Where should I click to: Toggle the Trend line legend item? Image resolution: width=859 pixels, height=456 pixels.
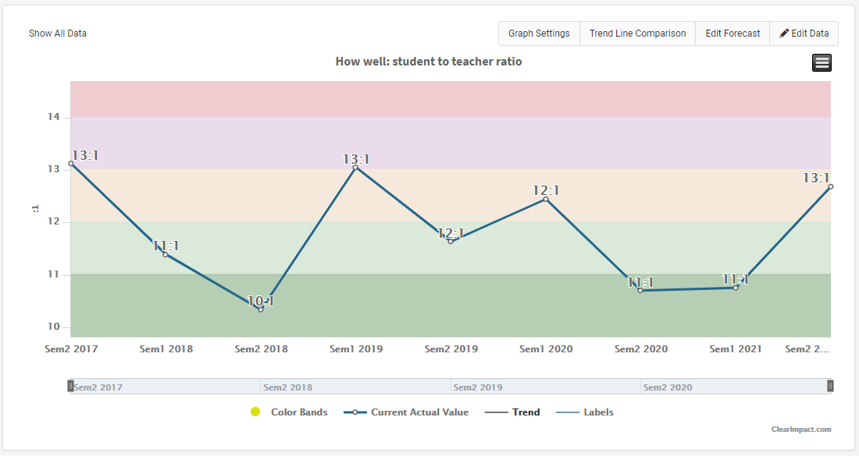[526, 412]
